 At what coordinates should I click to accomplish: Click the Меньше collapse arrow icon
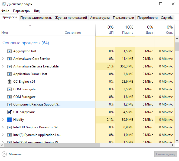pyautogui.click(x=4, y=154)
